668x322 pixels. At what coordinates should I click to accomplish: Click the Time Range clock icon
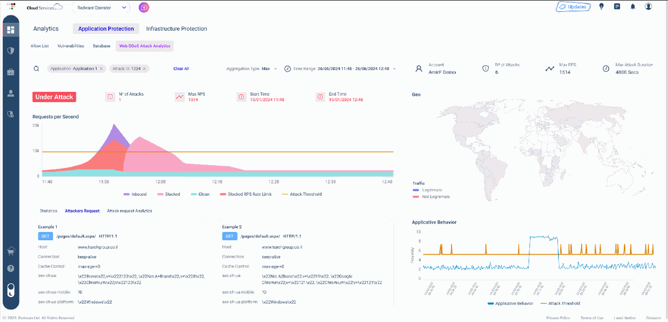click(287, 69)
